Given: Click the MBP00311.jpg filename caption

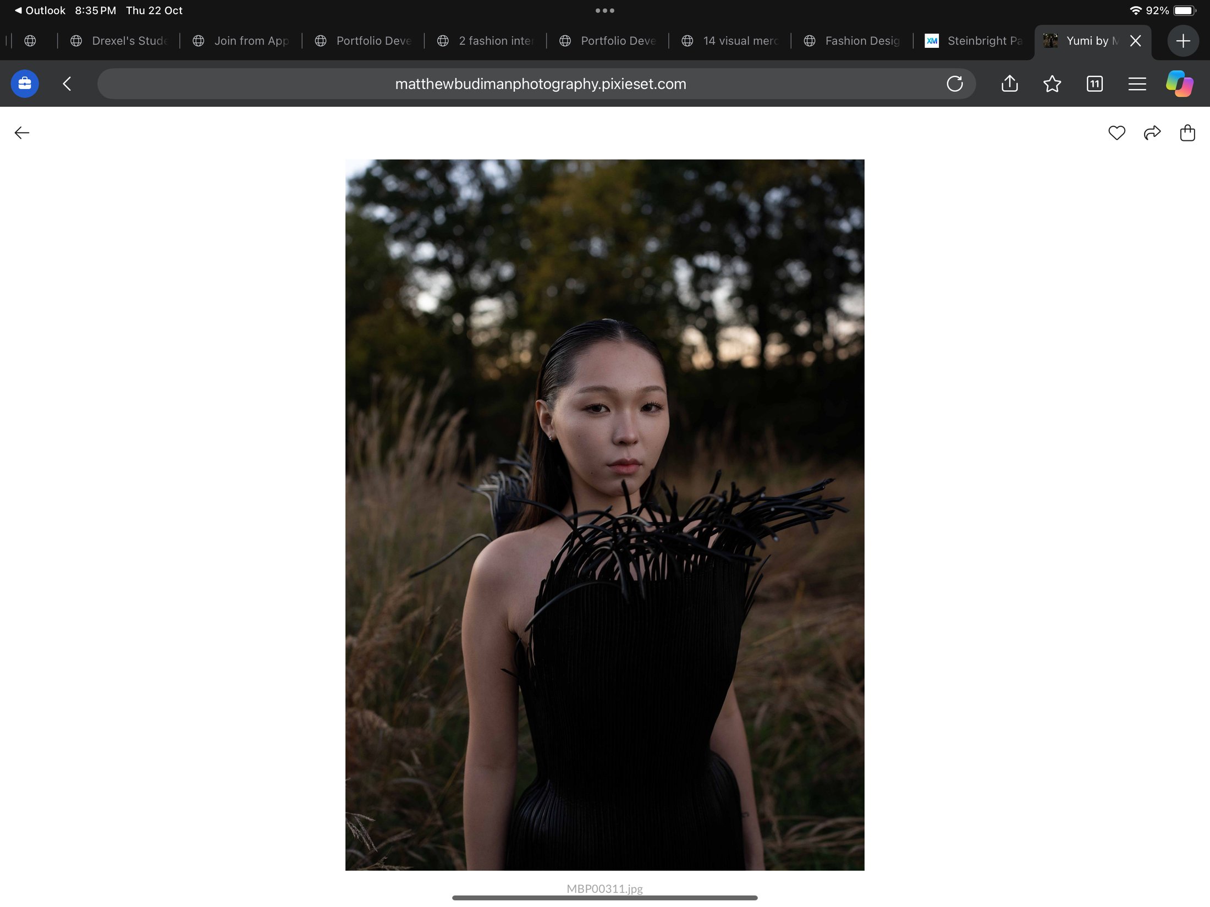Looking at the screenshot, I should [x=604, y=888].
